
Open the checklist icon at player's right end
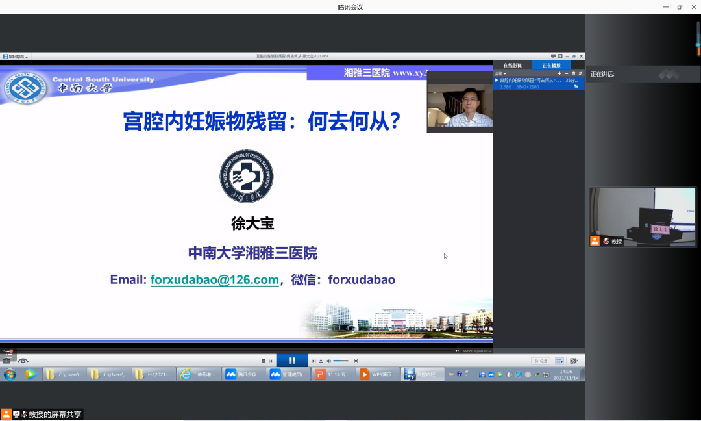(x=574, y=361)
